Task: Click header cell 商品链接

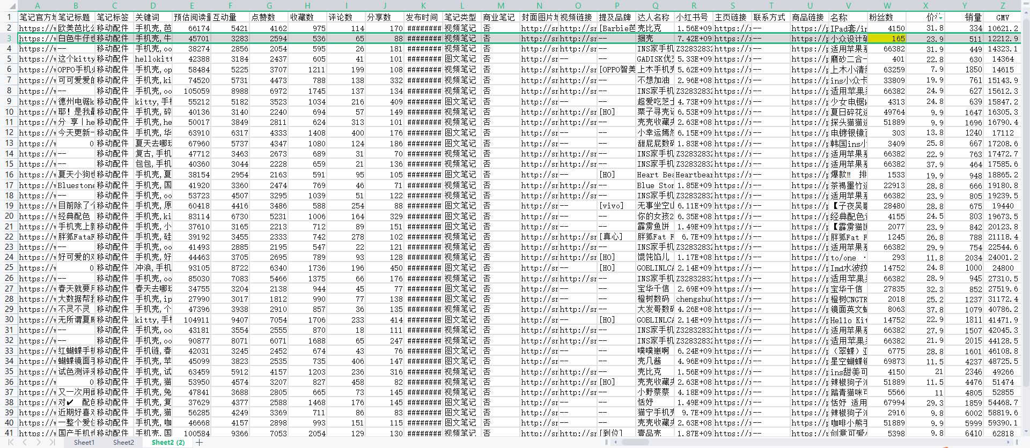Action: pos(810,17)
